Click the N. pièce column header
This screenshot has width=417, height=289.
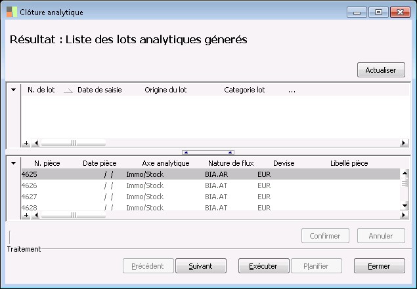[47, 163]
